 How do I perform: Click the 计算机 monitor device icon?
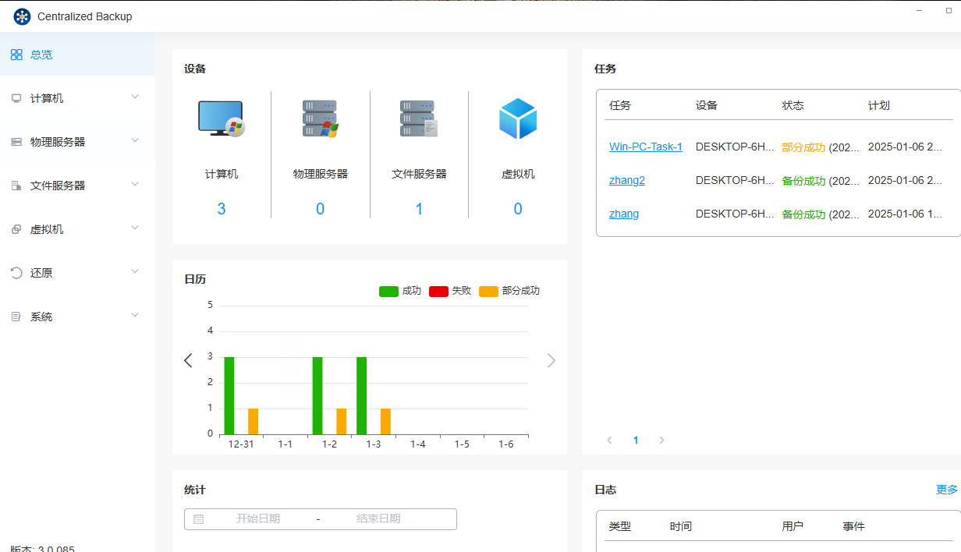click(x=221, y=119)
